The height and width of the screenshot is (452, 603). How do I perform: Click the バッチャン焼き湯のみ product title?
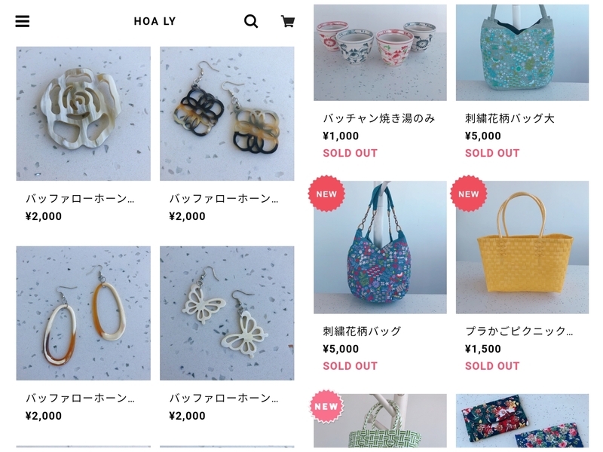pyautogui.click(x=379, y=118)
